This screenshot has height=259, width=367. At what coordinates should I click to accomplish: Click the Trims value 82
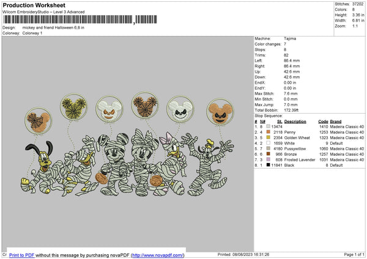tap(286, 55)
